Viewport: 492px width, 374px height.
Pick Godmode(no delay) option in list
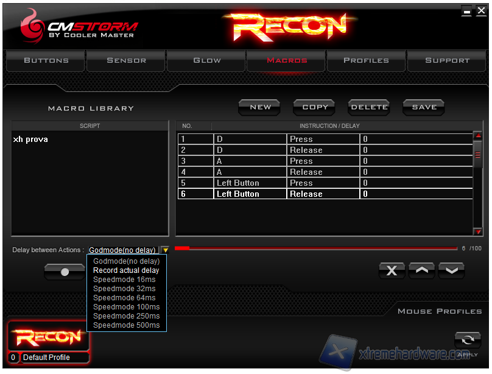pos(126,261)
